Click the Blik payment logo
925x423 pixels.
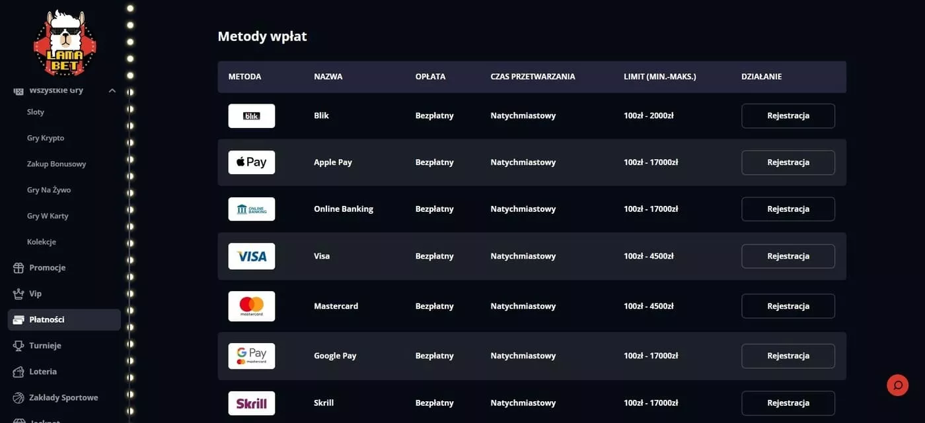[251, 116]
